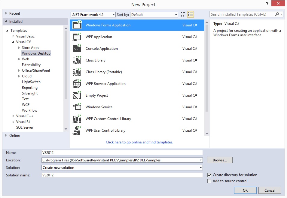Switch to medium icons list view
287x198 pixels.
coord(191,14)
